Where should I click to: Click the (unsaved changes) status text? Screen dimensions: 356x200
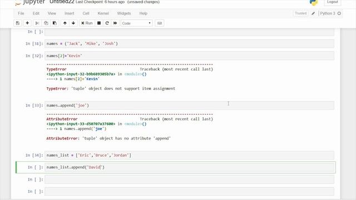(x=144, y=2)
